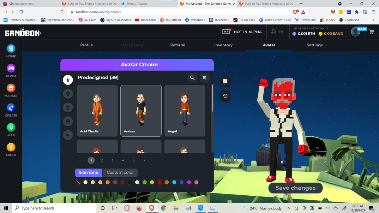
Task: Switch to Skin tone mode
Action: [88, 172]
